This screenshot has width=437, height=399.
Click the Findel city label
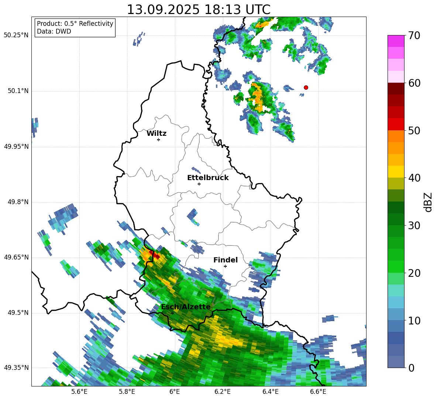tap(226, 260)
